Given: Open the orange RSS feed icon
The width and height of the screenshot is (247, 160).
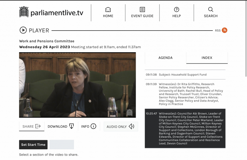Looking at the screenshot, I should click(x=224, y=30).
